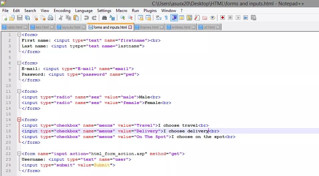Open the Plugins menu
The height and width of the screenshot is (176, 319).
[x=150, y=11]
